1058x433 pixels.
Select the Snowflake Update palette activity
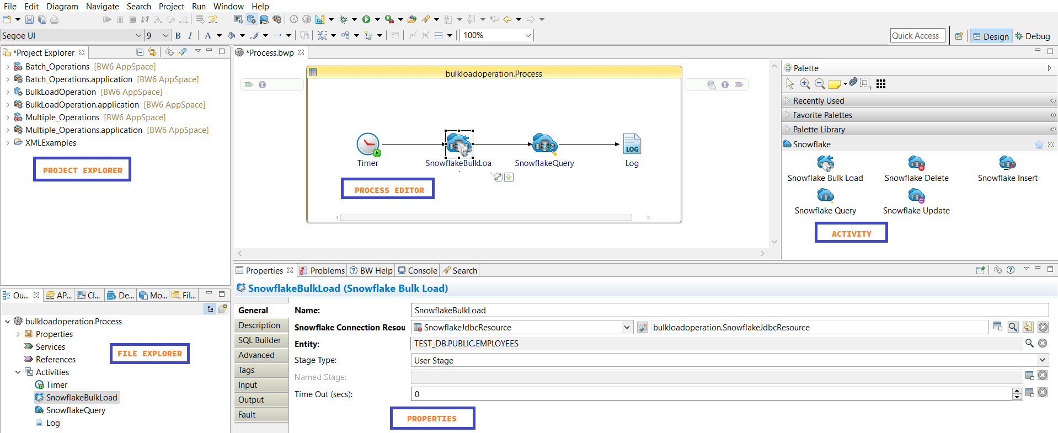tap(916, 196)
